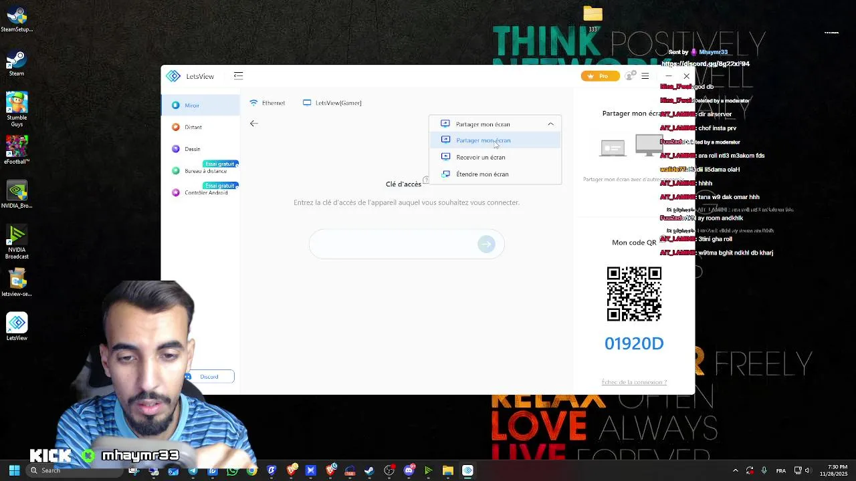The width and height of the screenshot is (856, 481).
Task: Open the LetsView main menu icon
Action: tap(645, 76)
